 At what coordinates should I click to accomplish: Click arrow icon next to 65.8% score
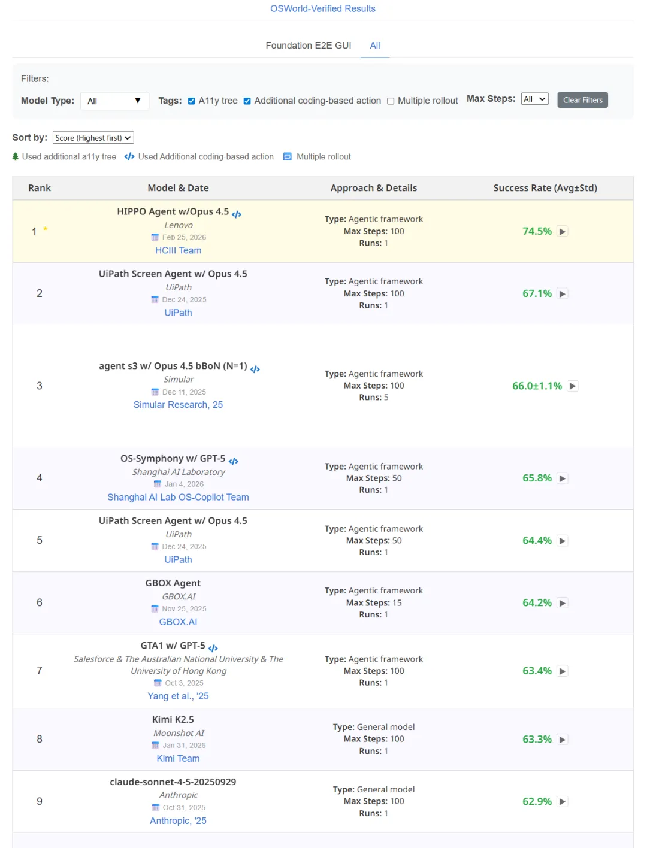[x=562, y=478]
